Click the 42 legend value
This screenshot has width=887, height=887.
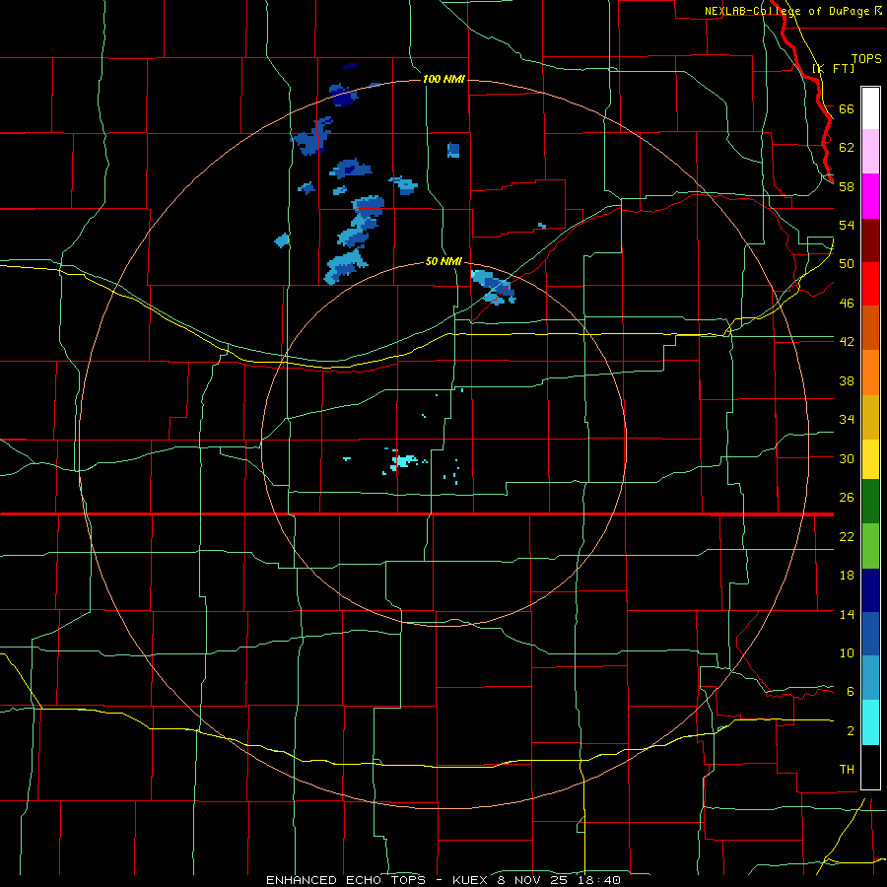[x=847, y=342]
